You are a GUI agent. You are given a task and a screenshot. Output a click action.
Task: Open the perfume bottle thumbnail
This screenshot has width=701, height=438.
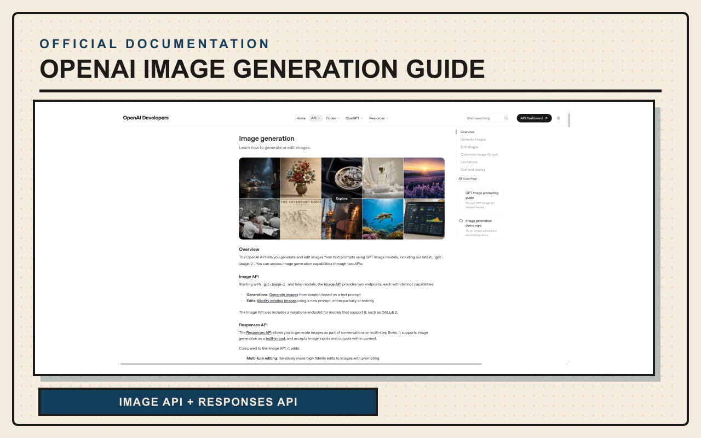(383, 178)
